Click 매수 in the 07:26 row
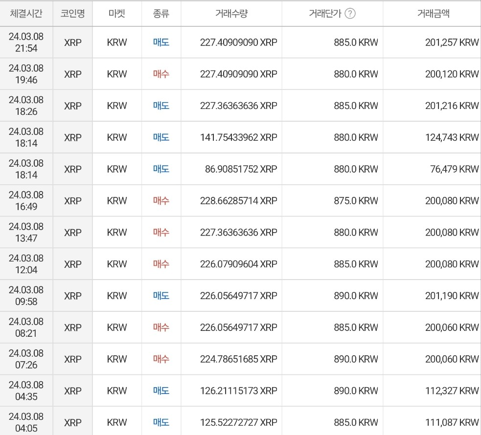 (161, 359)
